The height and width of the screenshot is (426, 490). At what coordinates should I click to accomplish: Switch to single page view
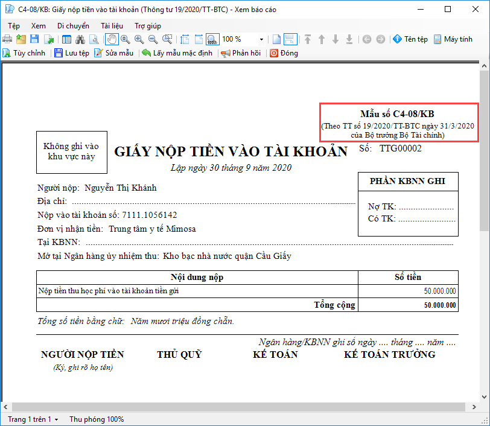click(276, 39)
